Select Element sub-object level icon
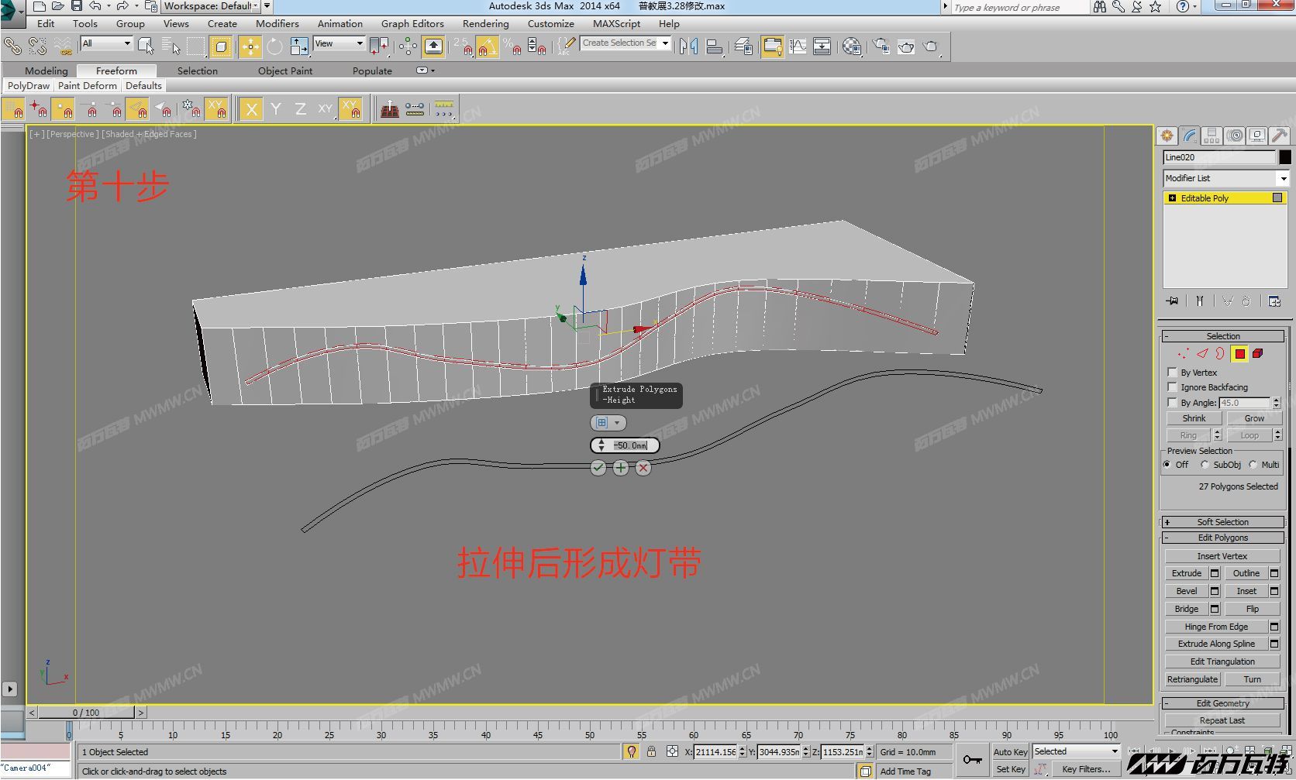Screen dimensions: 1296x780 click(1257, 353)
